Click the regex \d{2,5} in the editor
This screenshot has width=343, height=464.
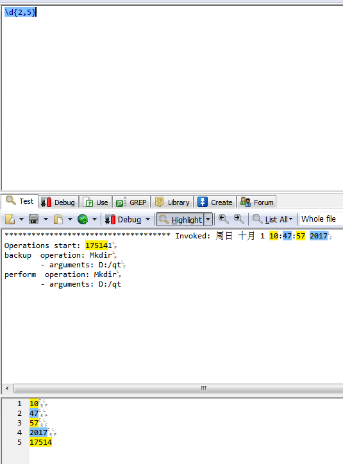tap(21, 12)
